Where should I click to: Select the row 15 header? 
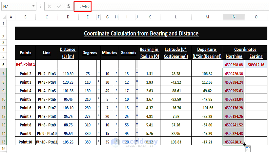[x=4, y=142]
